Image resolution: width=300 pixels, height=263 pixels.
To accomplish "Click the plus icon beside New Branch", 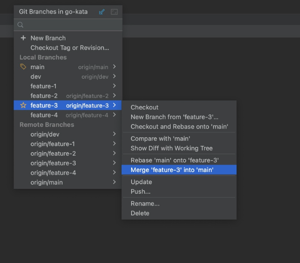I will point(23,38).
